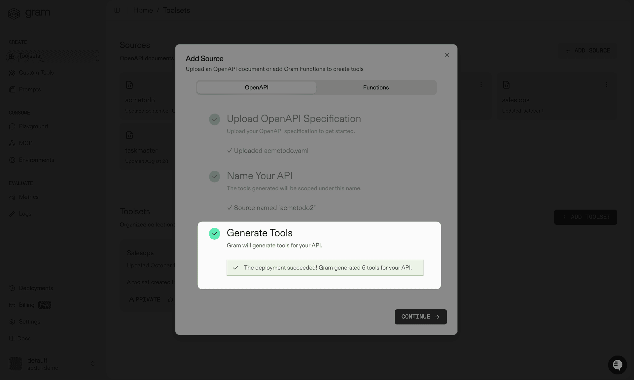
Task: Collapse the sidebar panel
Action: (x=117, y=10)
